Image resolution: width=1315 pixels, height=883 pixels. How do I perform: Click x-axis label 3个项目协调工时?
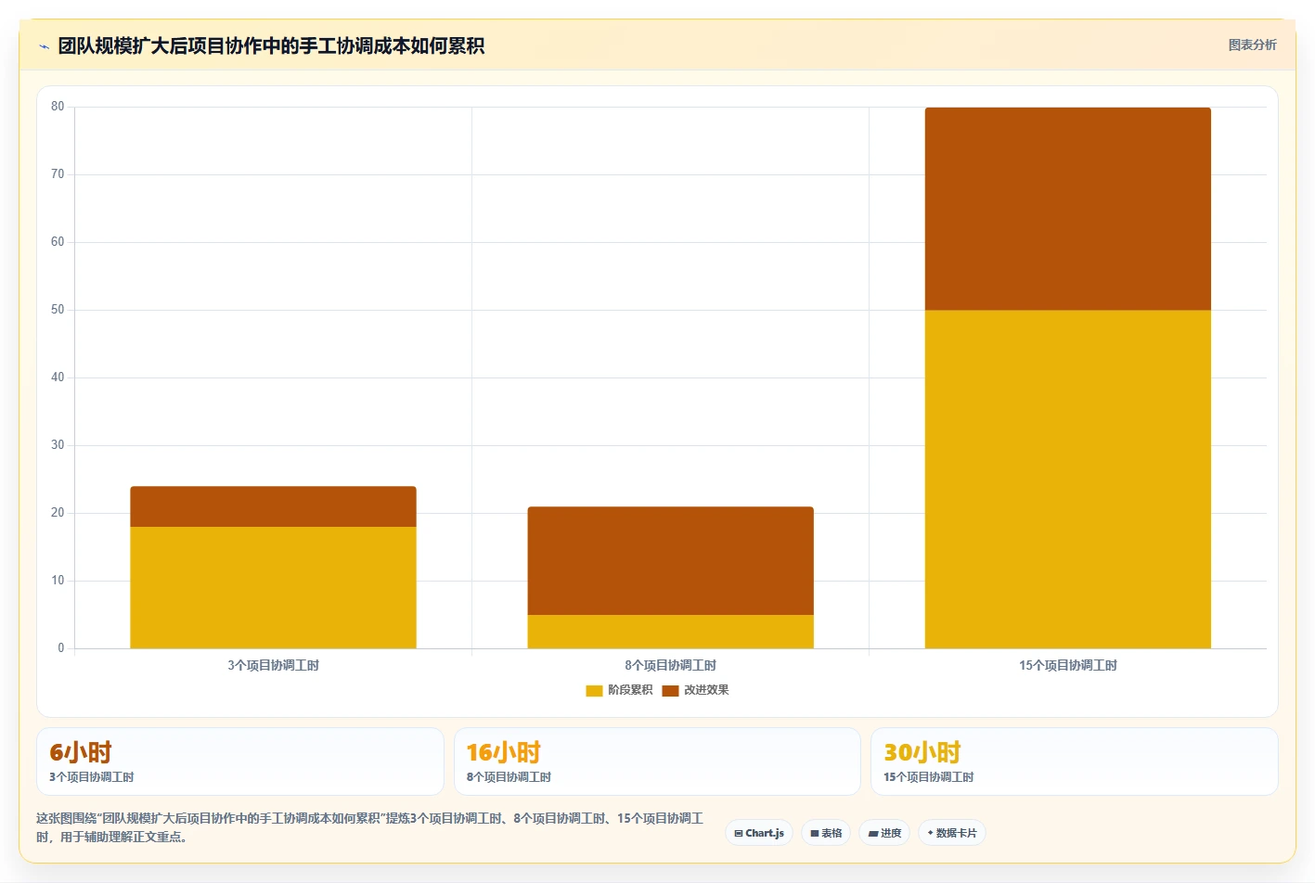273,665
